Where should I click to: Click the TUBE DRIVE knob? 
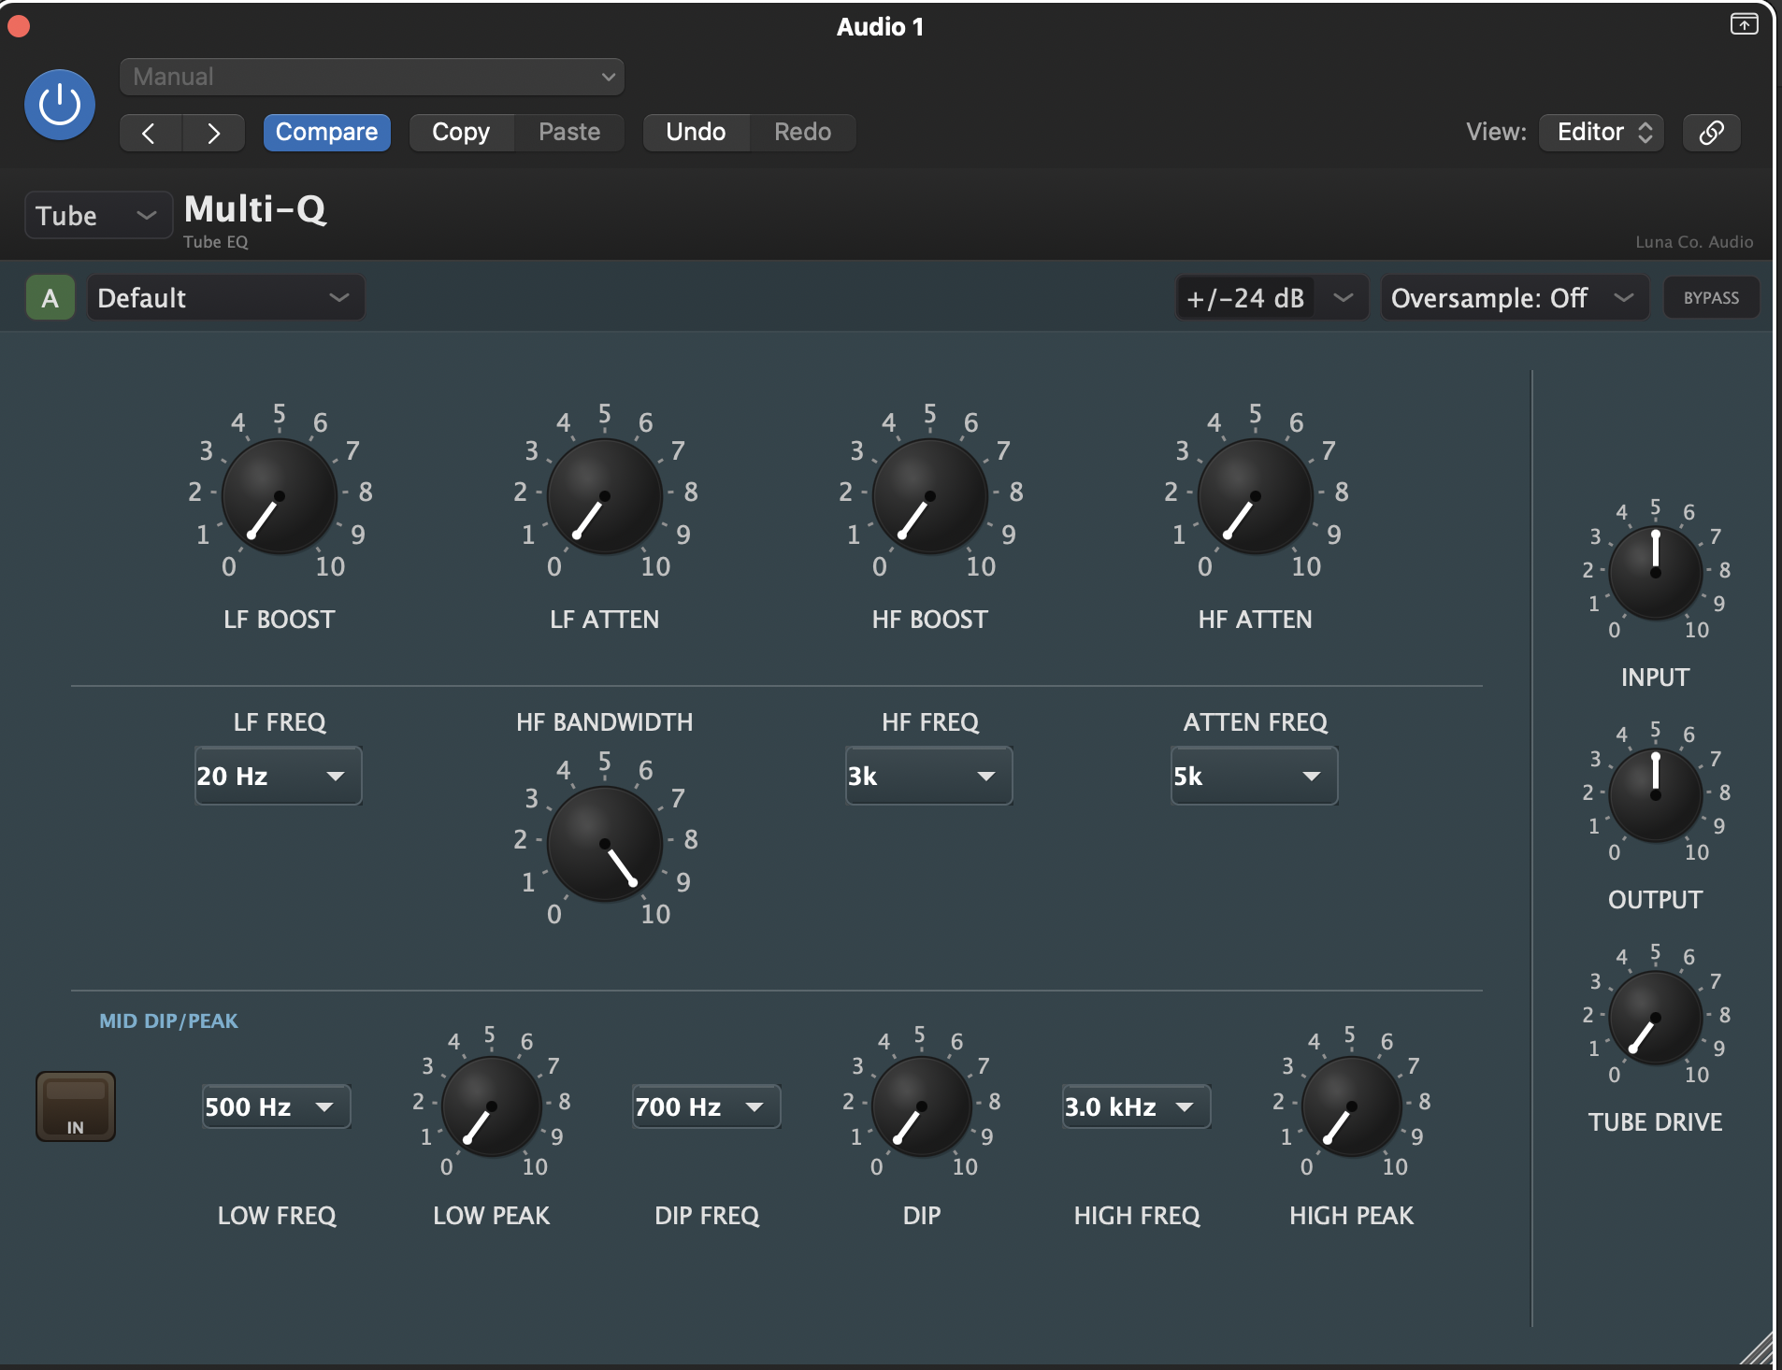point(1654,1018)
